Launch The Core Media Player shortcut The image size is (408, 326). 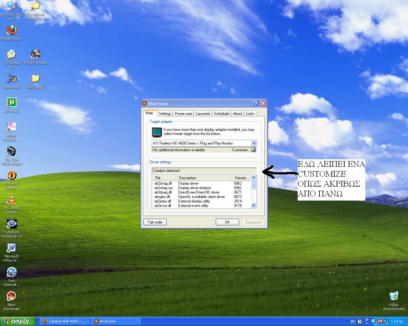click(x=11, y=156)
